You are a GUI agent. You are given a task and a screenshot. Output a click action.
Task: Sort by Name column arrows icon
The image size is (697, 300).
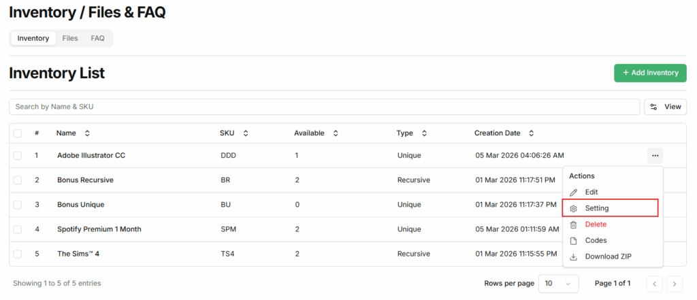pos(87,133)
